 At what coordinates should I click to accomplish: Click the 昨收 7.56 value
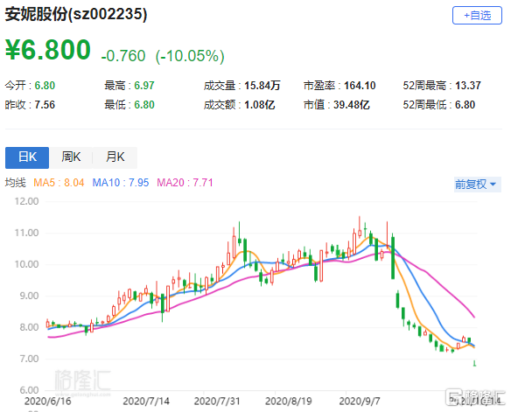45,105
